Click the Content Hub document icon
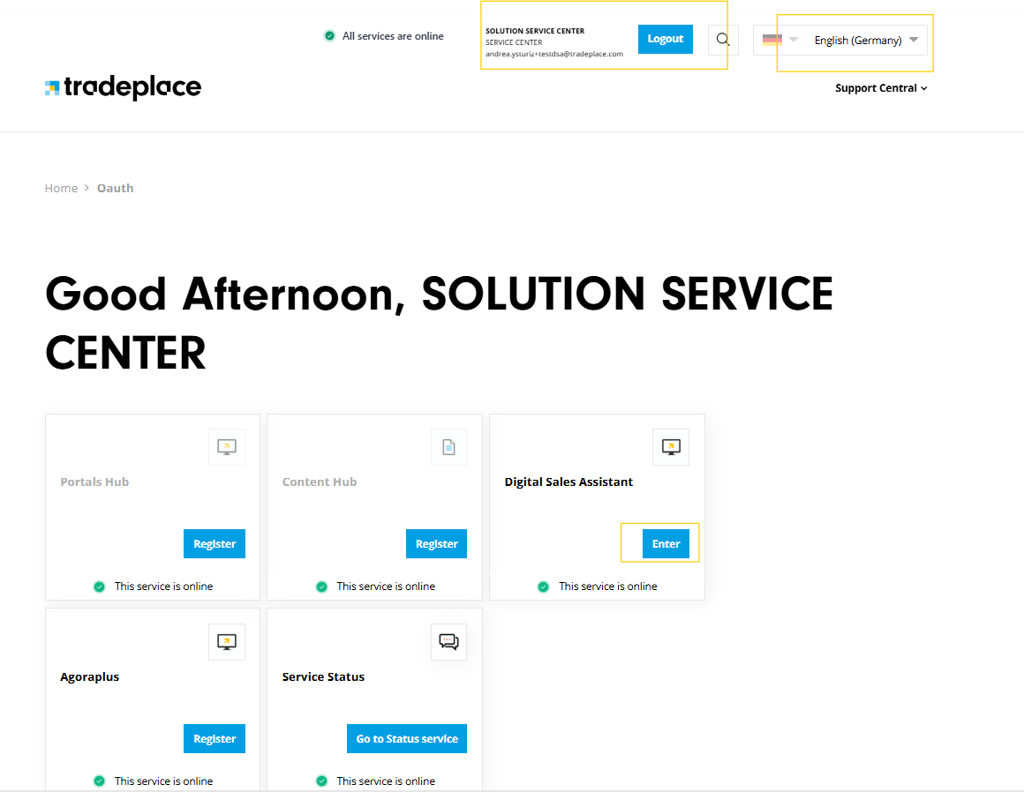Image resolution: width=1024 pixels, height=792 pixels. pyautogui.click(x=448, y=447)
